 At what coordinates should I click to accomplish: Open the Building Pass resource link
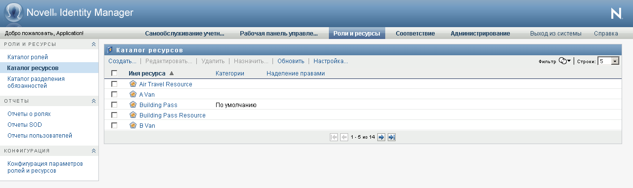tap(158, 105)
